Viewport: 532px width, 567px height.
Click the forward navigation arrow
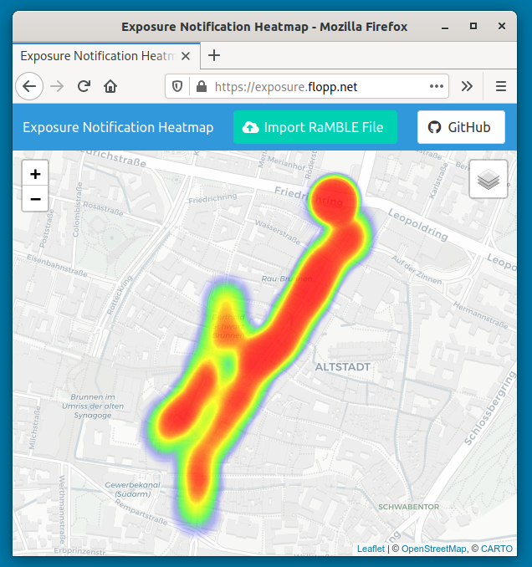pyautogui.click(x=57, y=86)
